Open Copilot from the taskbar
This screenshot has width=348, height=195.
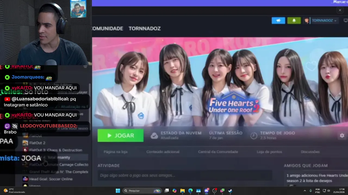(x=175, y=191)
